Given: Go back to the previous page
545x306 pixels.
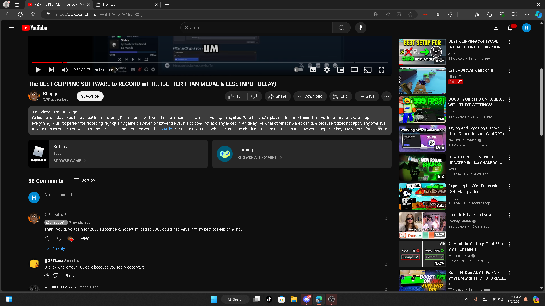Looking at the screenshot, I should point(8,14).
